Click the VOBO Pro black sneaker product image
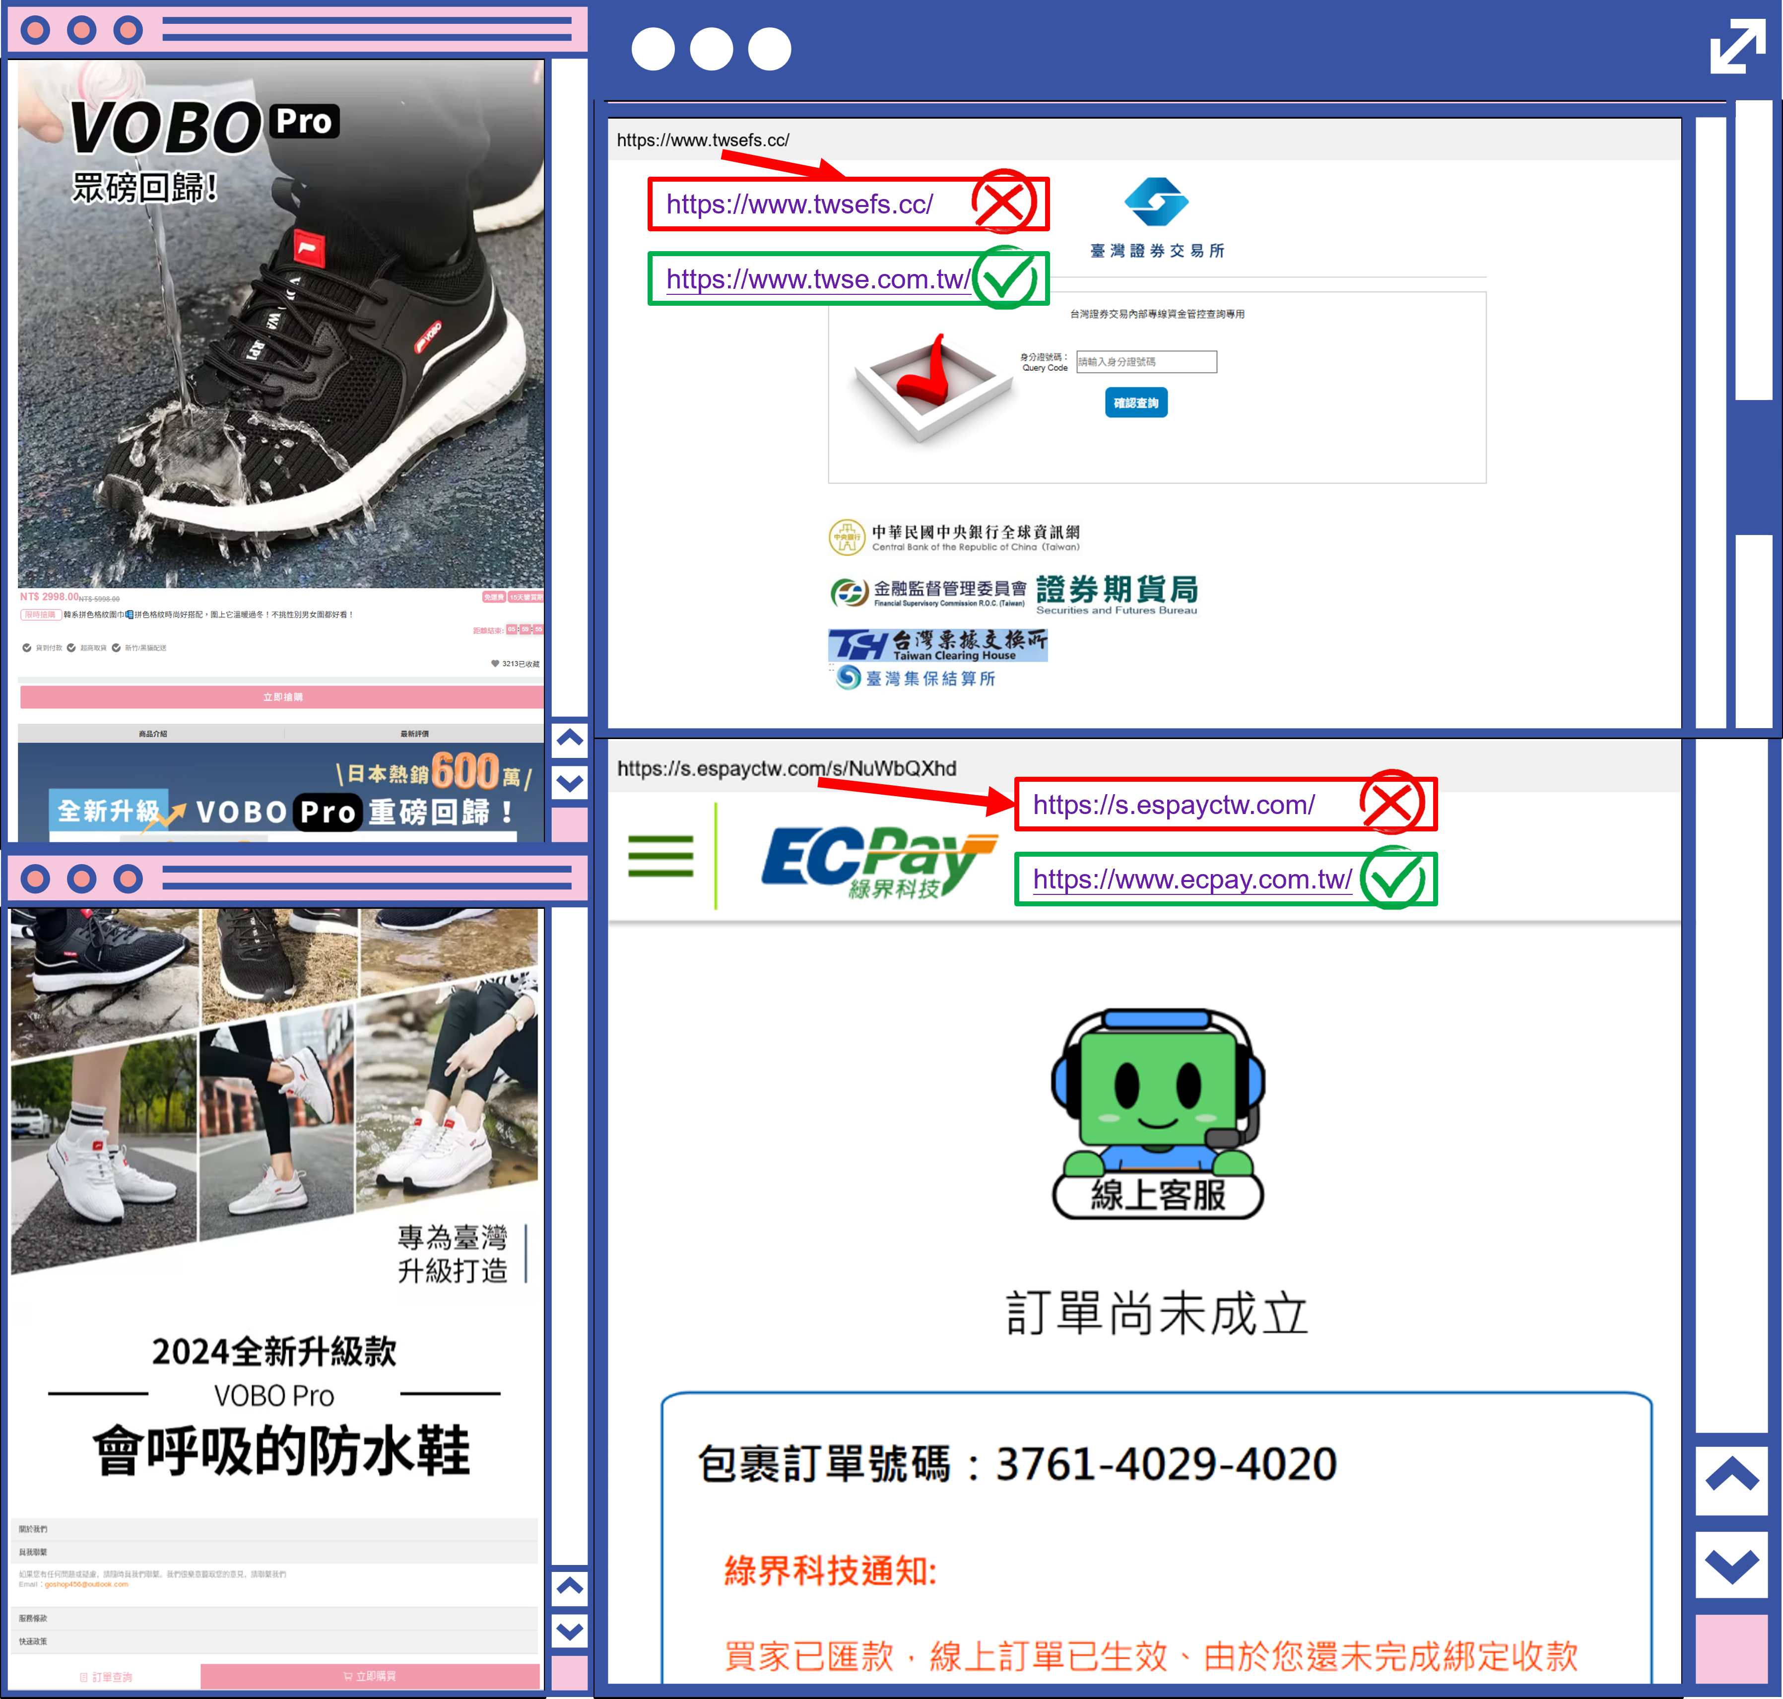1783x1699 pixels. 281,324
